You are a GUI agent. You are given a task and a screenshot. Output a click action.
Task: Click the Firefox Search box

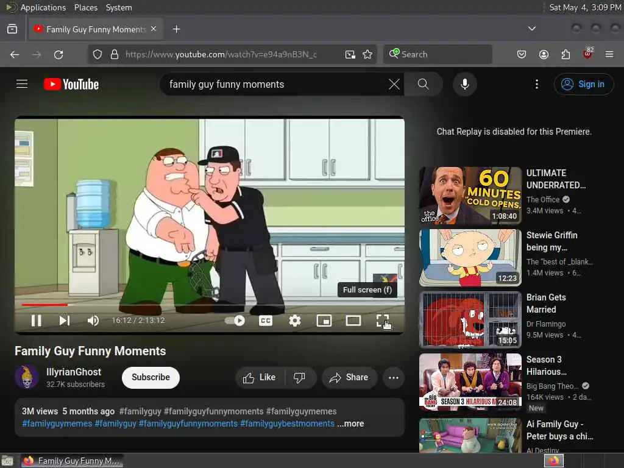point(438,54)
